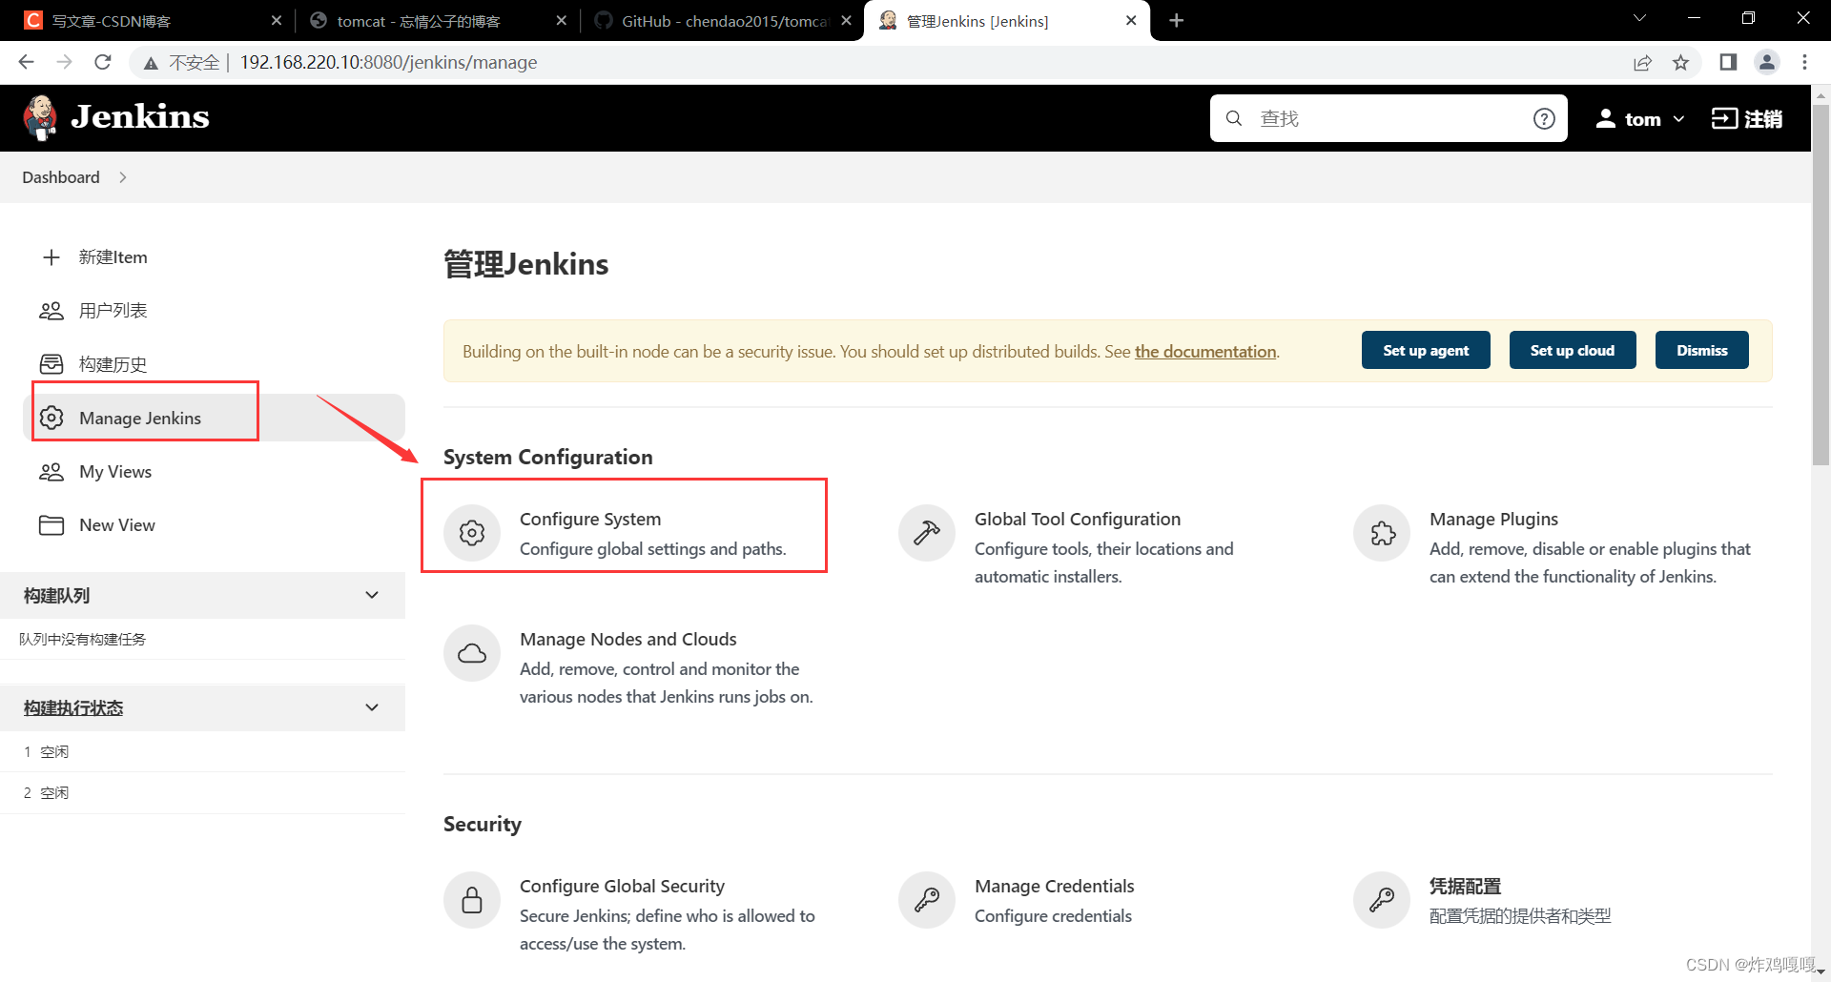The image size is (1831, 982).
Task: Expand the Dashboard breadcrumb chevron
Action: 123,177
